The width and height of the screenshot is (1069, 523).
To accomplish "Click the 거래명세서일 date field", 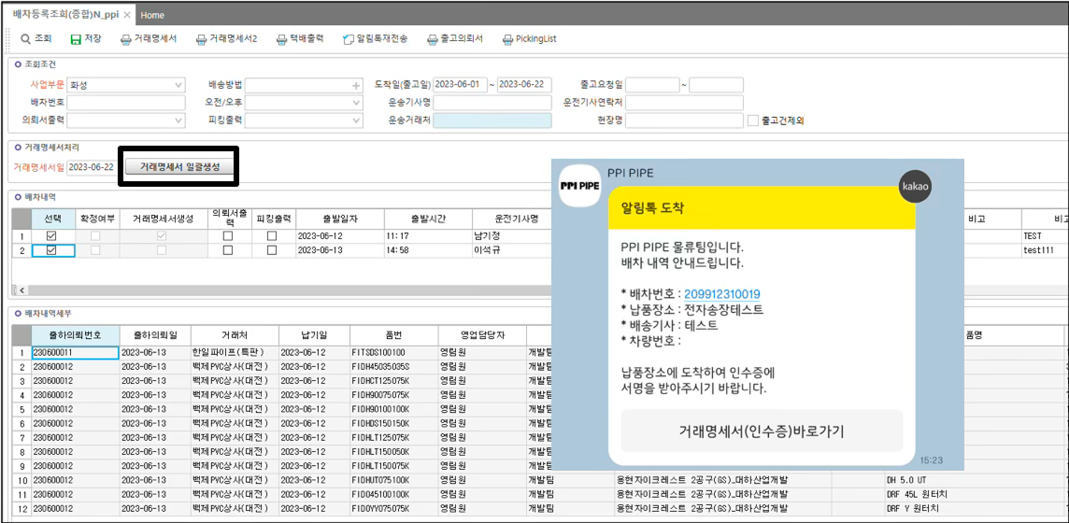I will pyautogui.click(x=93, y=167).
